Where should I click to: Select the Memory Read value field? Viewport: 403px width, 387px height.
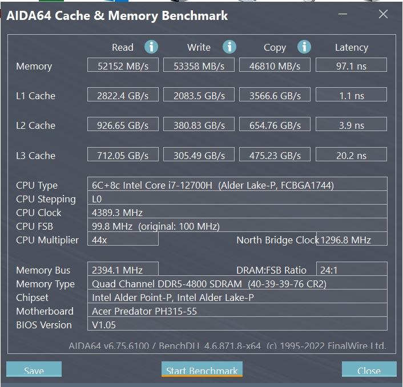tap(123, 65)
